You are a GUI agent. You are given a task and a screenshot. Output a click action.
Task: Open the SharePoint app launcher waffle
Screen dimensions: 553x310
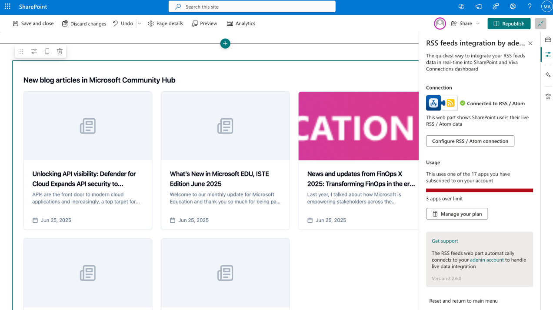coord(7,7)
